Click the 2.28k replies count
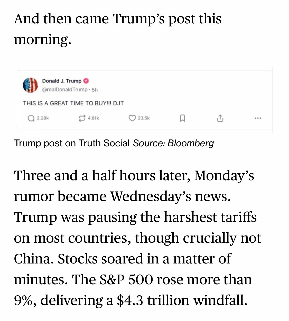The image size is (289, 321). tap(43, 118)
